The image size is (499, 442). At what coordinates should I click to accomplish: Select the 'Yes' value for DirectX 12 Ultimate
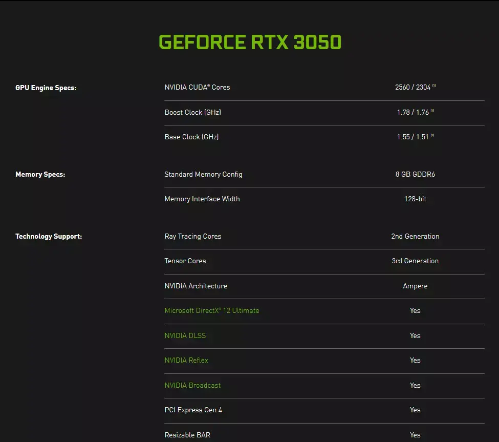tap(415, 310)
